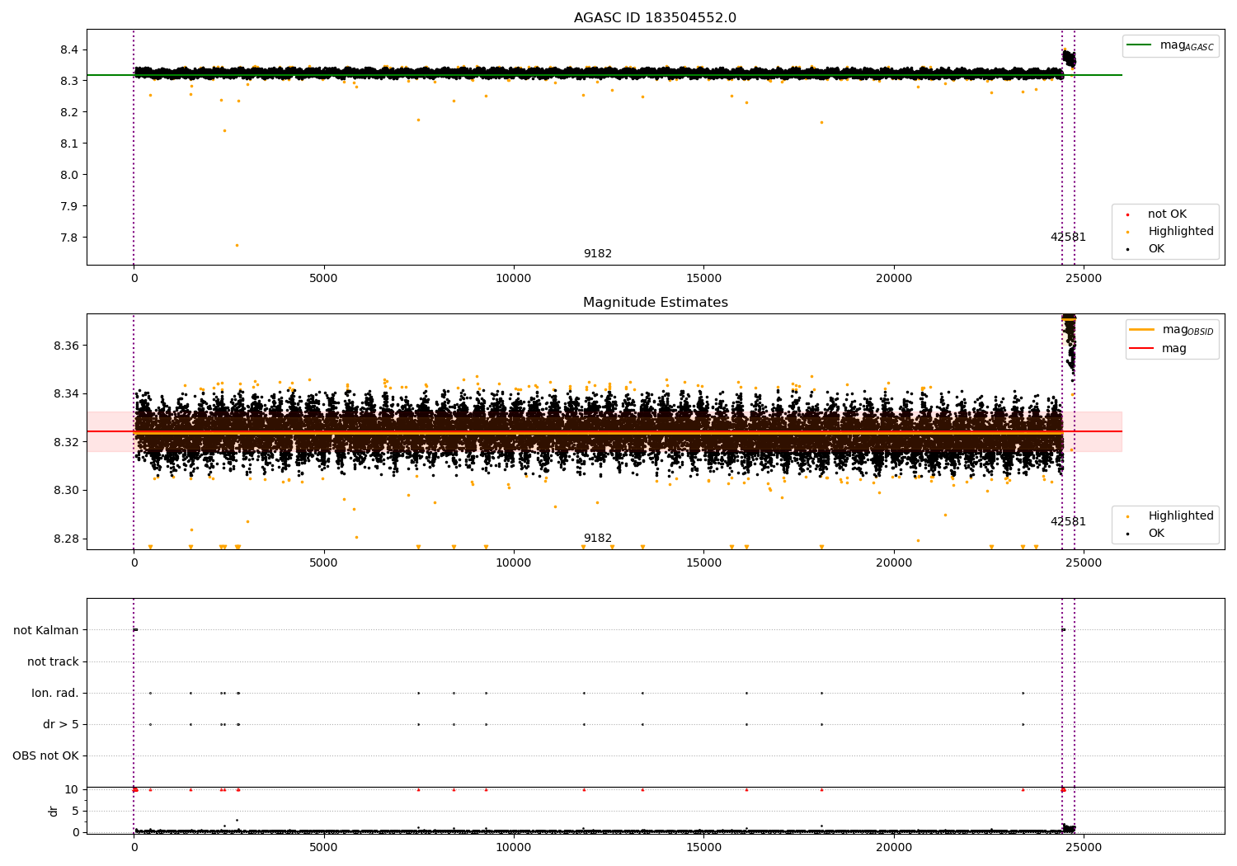
Task: Click the '9182' annotation in top plot
Action: (598, 254)
